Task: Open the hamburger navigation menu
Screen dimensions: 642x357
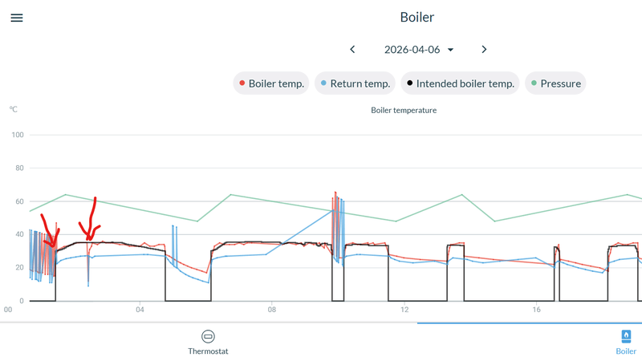Action: click(16, 18)
